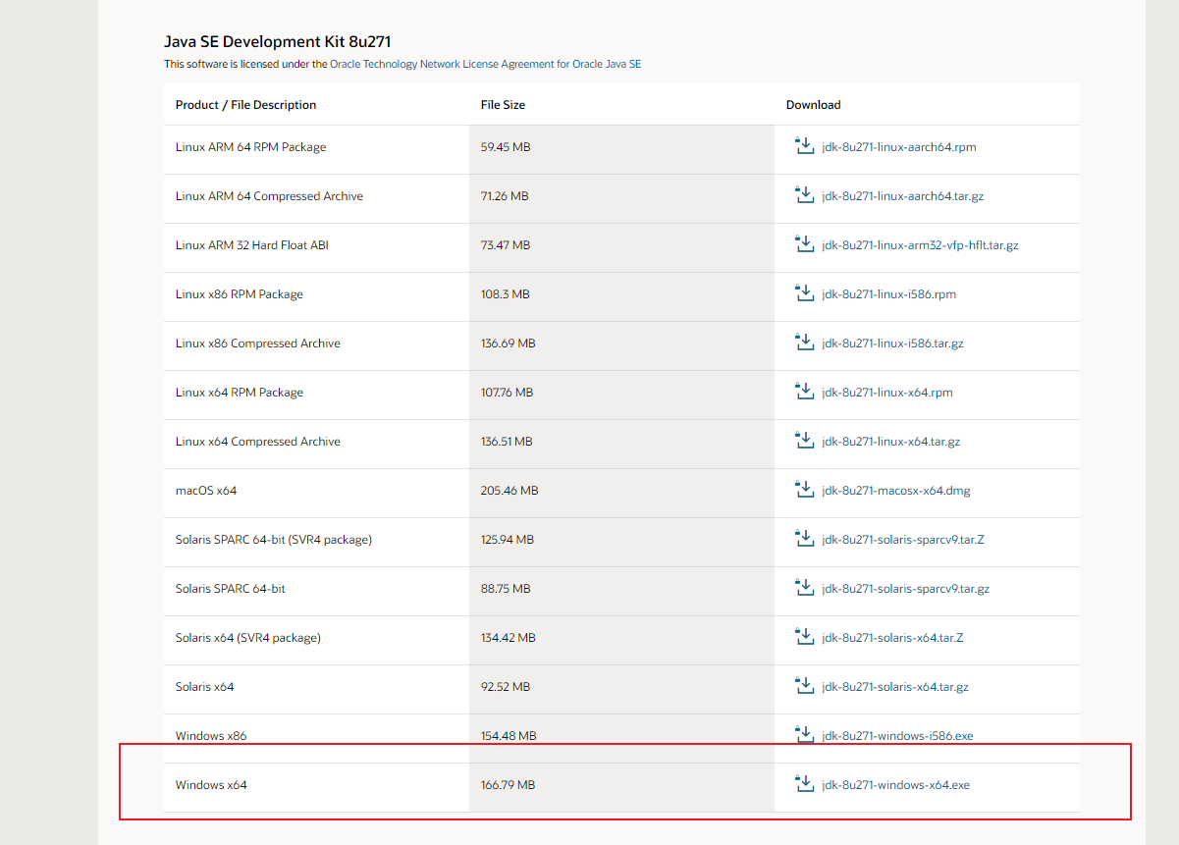The height and width of the screenshot is (845, 1179).
Task: Select the Java SE Development Kit 8u271 heading
Action: click(278, 41)
